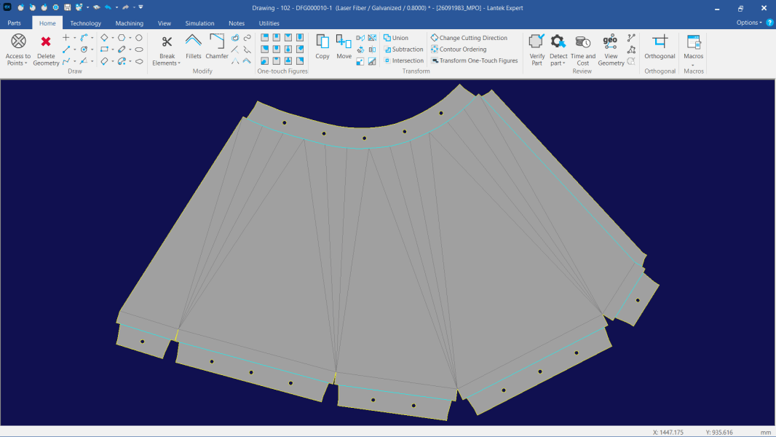The image size is (776, 437).
Task: Open the Options menu
Action: point(749,23)
